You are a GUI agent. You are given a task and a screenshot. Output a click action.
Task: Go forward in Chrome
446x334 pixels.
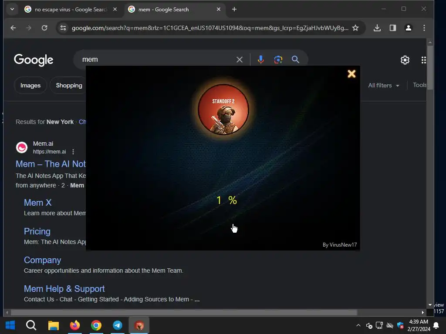28,28
